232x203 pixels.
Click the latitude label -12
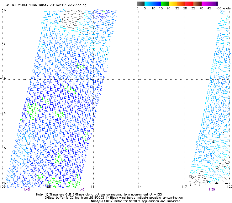click(x=3, y=44)
